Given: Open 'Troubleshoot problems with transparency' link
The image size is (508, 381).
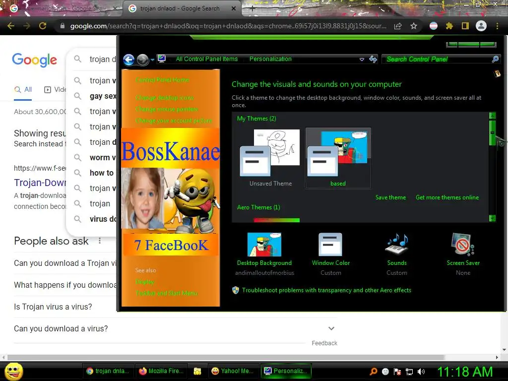Looking at the screenshot, I should (326, 290).
